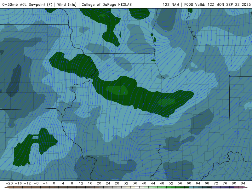Click the '0-30mb AGL Dewpoint (F)' title text
This screenshot has height=189, width=252.
[x=27, y=4]
